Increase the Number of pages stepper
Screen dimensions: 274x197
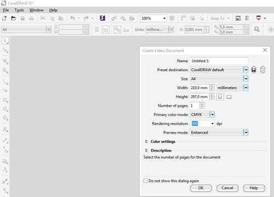[202, 104]
